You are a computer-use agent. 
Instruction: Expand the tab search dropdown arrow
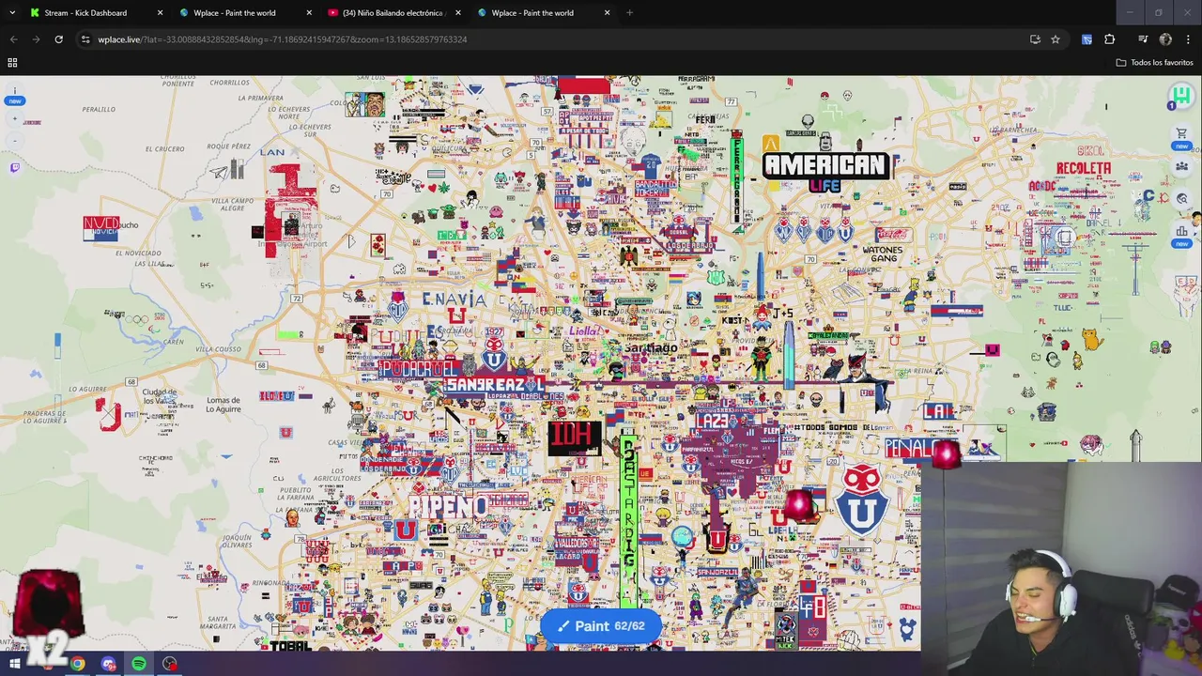(12, 12)
